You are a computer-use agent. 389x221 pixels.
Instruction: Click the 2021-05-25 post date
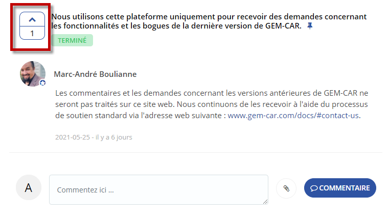[73, 137]
